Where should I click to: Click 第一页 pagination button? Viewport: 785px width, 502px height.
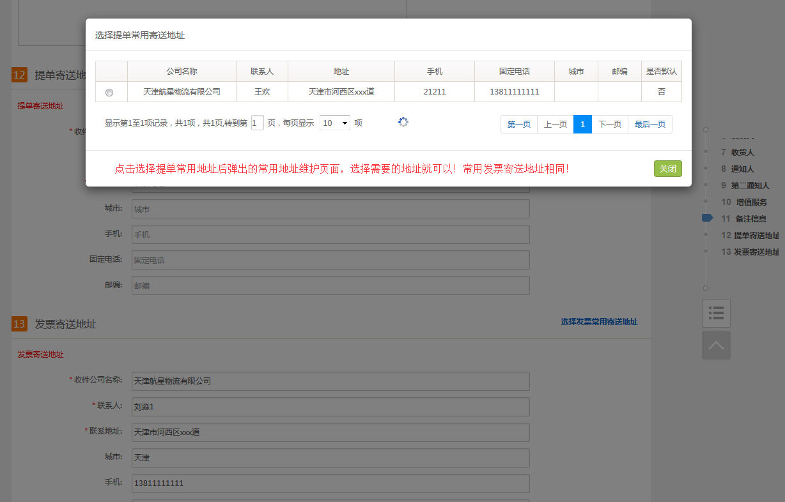tap(518, 124)
